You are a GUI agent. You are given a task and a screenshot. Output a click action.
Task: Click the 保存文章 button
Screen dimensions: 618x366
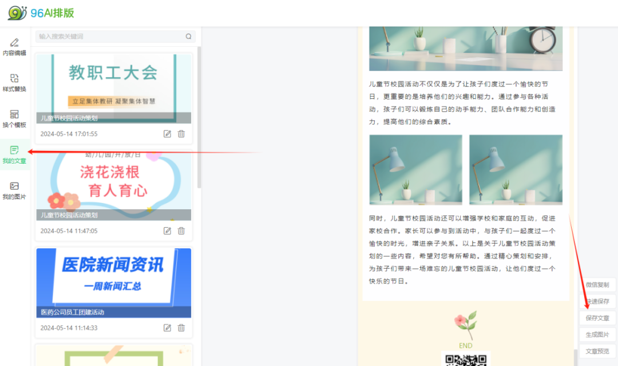click(x=597, y=318)
